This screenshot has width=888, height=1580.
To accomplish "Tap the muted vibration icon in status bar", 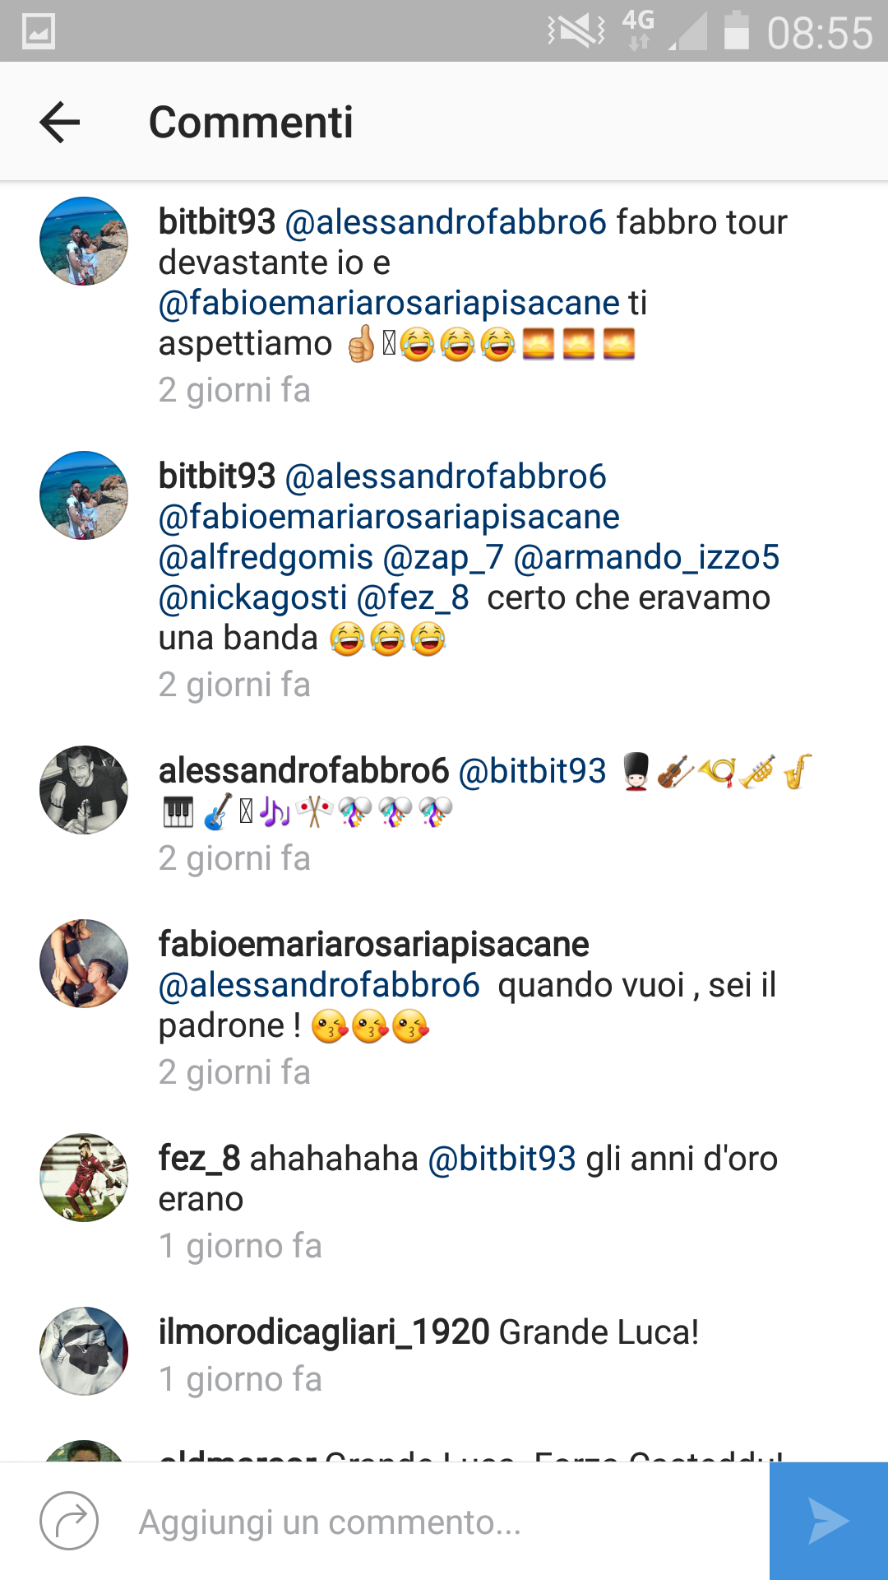I will 576,32.
